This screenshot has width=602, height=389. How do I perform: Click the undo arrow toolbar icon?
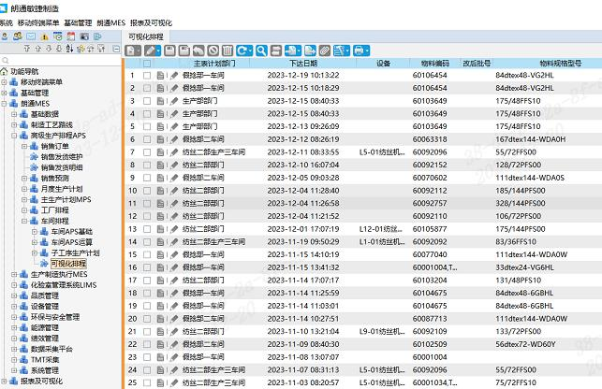point(198,50)
